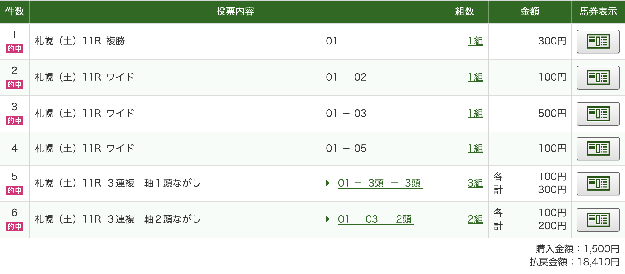Image resolution: width=625 pixels, height=274 pixels.
Task: Click the 投票内容 column header
Action: [x=235, y=12]
